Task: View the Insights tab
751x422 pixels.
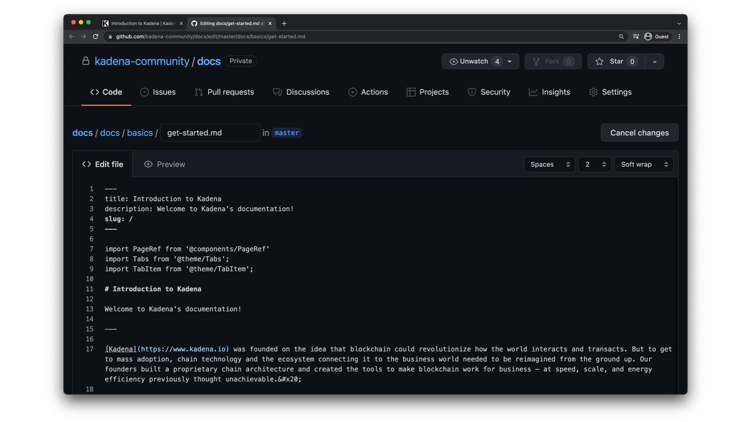Action: pyautogui.click(x=549, y=92)
